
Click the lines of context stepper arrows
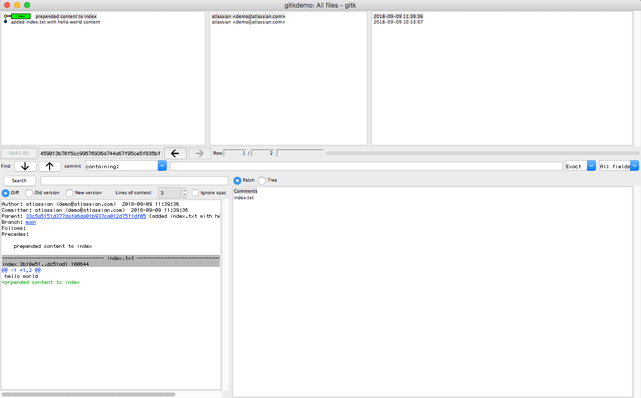(x=184, y=192)
